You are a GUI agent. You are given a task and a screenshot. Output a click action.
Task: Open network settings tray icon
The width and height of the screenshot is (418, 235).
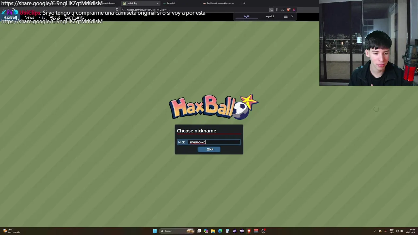pos(398,231)
